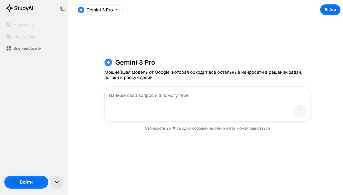
Task: Click the Gemini icon in model selector
Action: pos(81,10)
